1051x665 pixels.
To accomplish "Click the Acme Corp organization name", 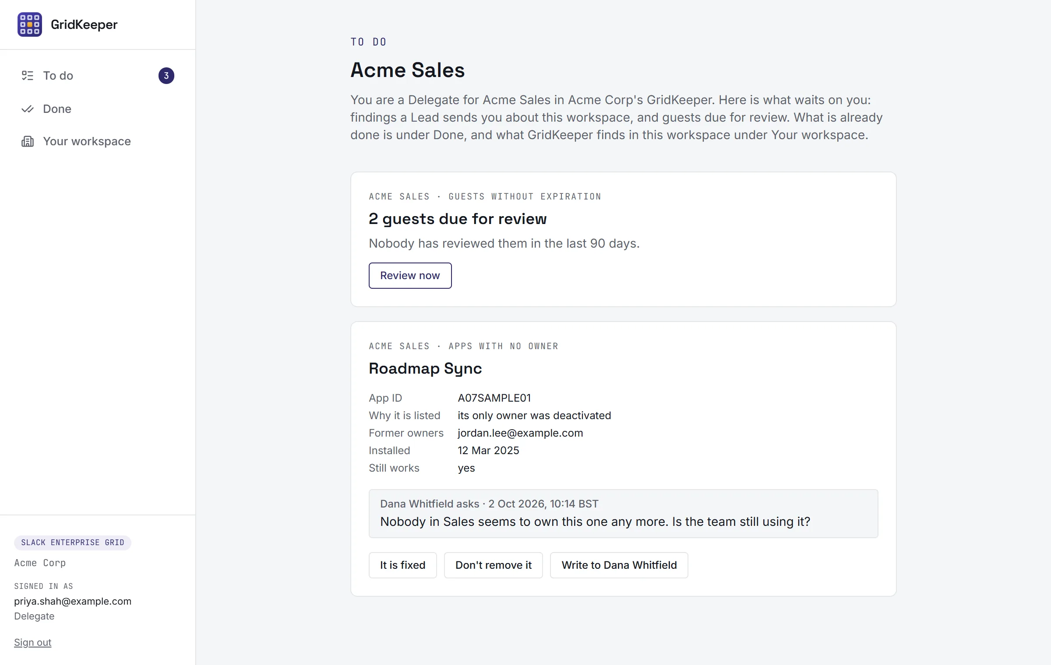I will point(40,563).
